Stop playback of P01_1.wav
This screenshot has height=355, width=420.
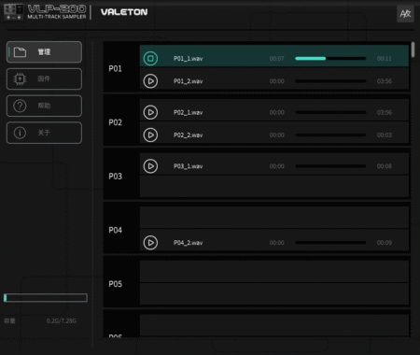[x=150, y=58]
